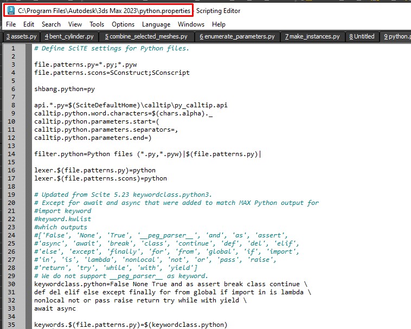The width and height of the screenshot is (411, 329).
Task: Open the Windows menu
Action: pos(191,24)
